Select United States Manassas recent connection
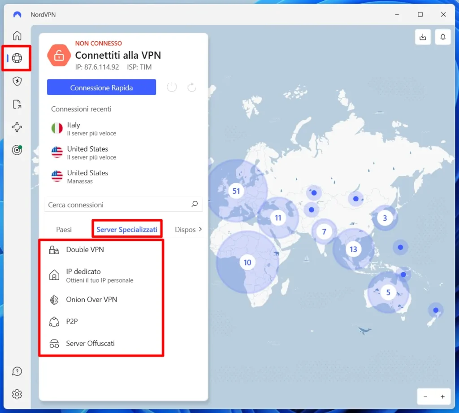This screenshot has height=413, width=459. coord(123,177)
